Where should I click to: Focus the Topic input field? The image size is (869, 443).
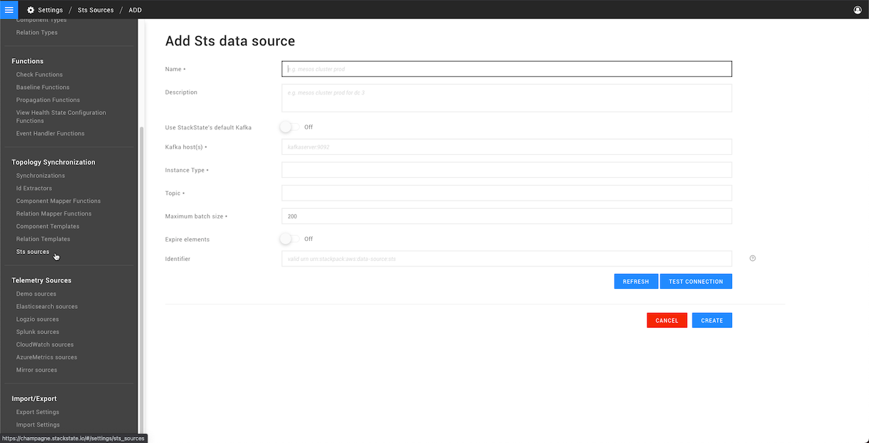(x=506, y=193)
